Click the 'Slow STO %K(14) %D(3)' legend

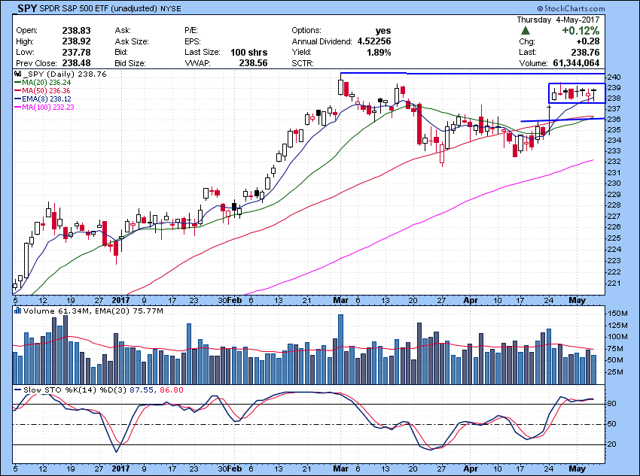(x=69, y=390)
